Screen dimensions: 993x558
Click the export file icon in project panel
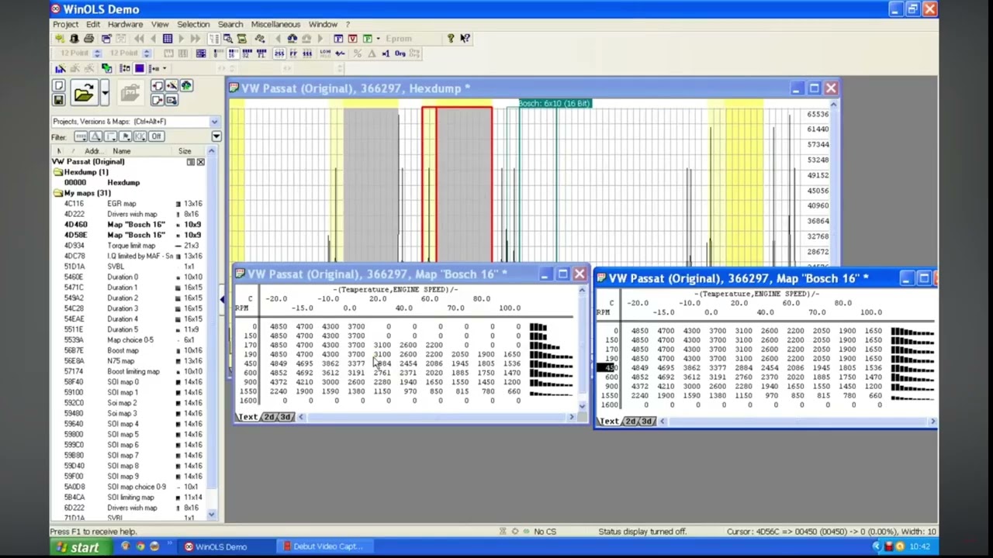click(x=157, y=100)
